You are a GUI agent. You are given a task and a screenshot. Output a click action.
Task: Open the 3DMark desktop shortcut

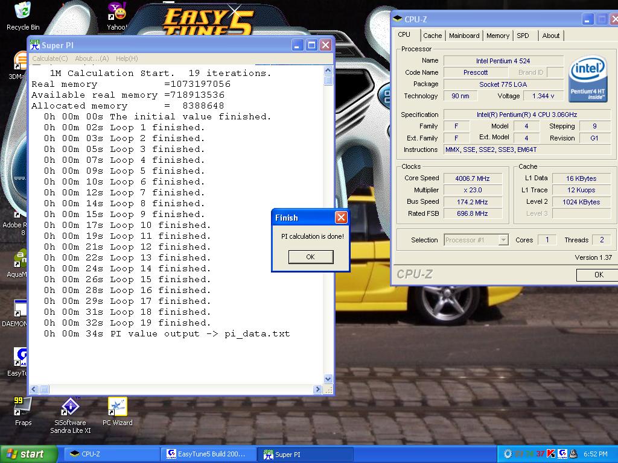18,65
